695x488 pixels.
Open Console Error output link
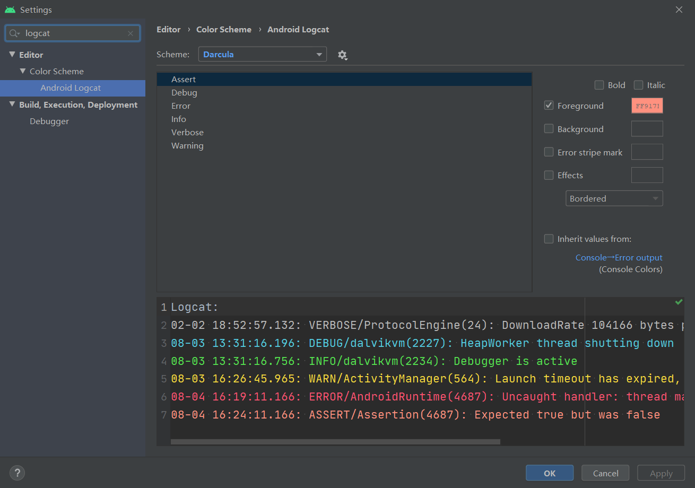[619, 257]
